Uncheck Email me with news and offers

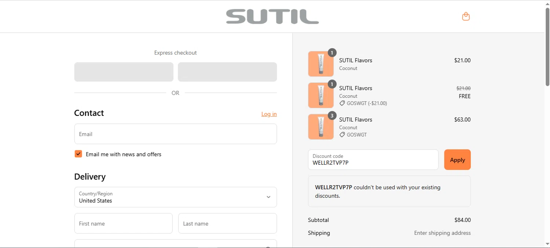[x=78, y=154]
